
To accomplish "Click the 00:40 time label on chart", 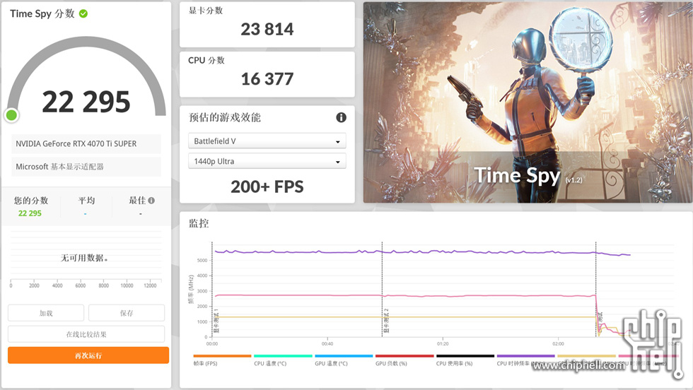I will [327, 343].
